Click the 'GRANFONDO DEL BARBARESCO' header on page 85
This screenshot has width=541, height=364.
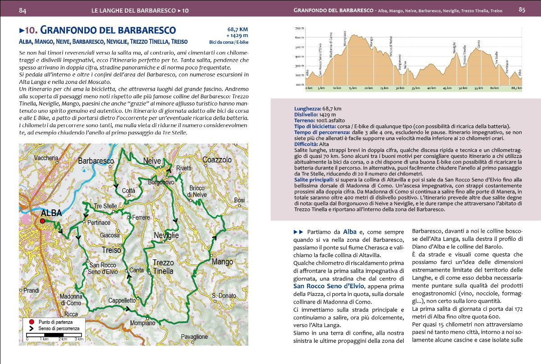(333, 9)
